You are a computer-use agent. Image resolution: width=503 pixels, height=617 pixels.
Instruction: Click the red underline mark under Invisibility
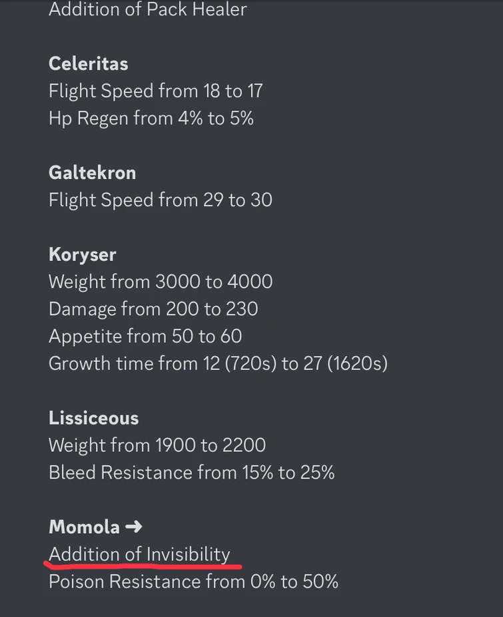[x=143, y=566]
